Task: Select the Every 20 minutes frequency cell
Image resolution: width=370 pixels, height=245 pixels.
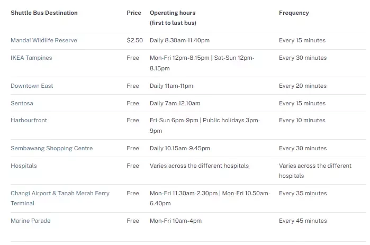Action: (x=303, y=86)
